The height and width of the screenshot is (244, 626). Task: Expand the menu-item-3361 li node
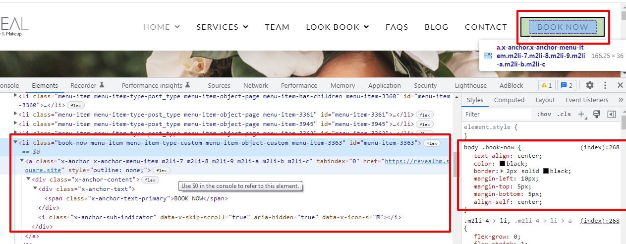15,115
